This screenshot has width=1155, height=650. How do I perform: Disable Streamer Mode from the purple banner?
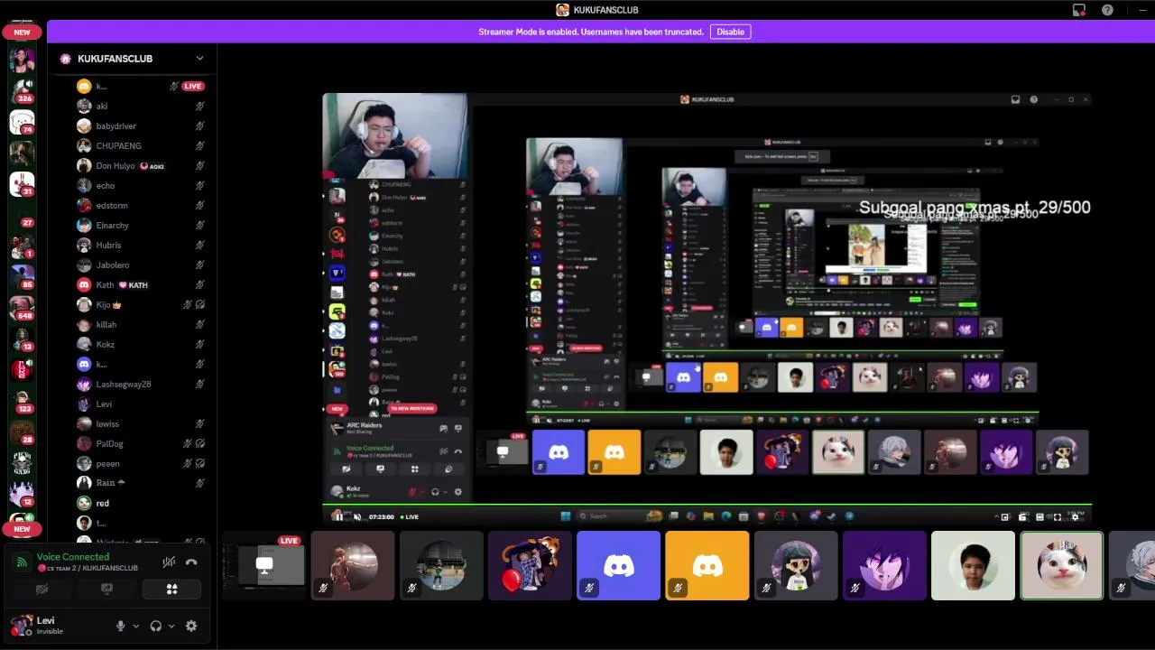point(730,32)
